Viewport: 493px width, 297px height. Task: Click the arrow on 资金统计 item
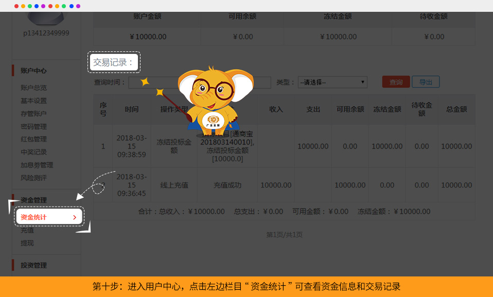click(75, 217)
